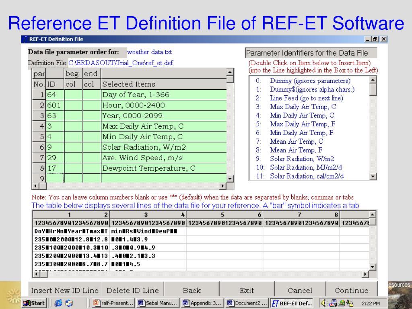Image resolution: width=412 pixels, height=309 pixels.
Task: Click the end col cell for parameter 1
Action: pyautogui.click(x=92, y=95)
